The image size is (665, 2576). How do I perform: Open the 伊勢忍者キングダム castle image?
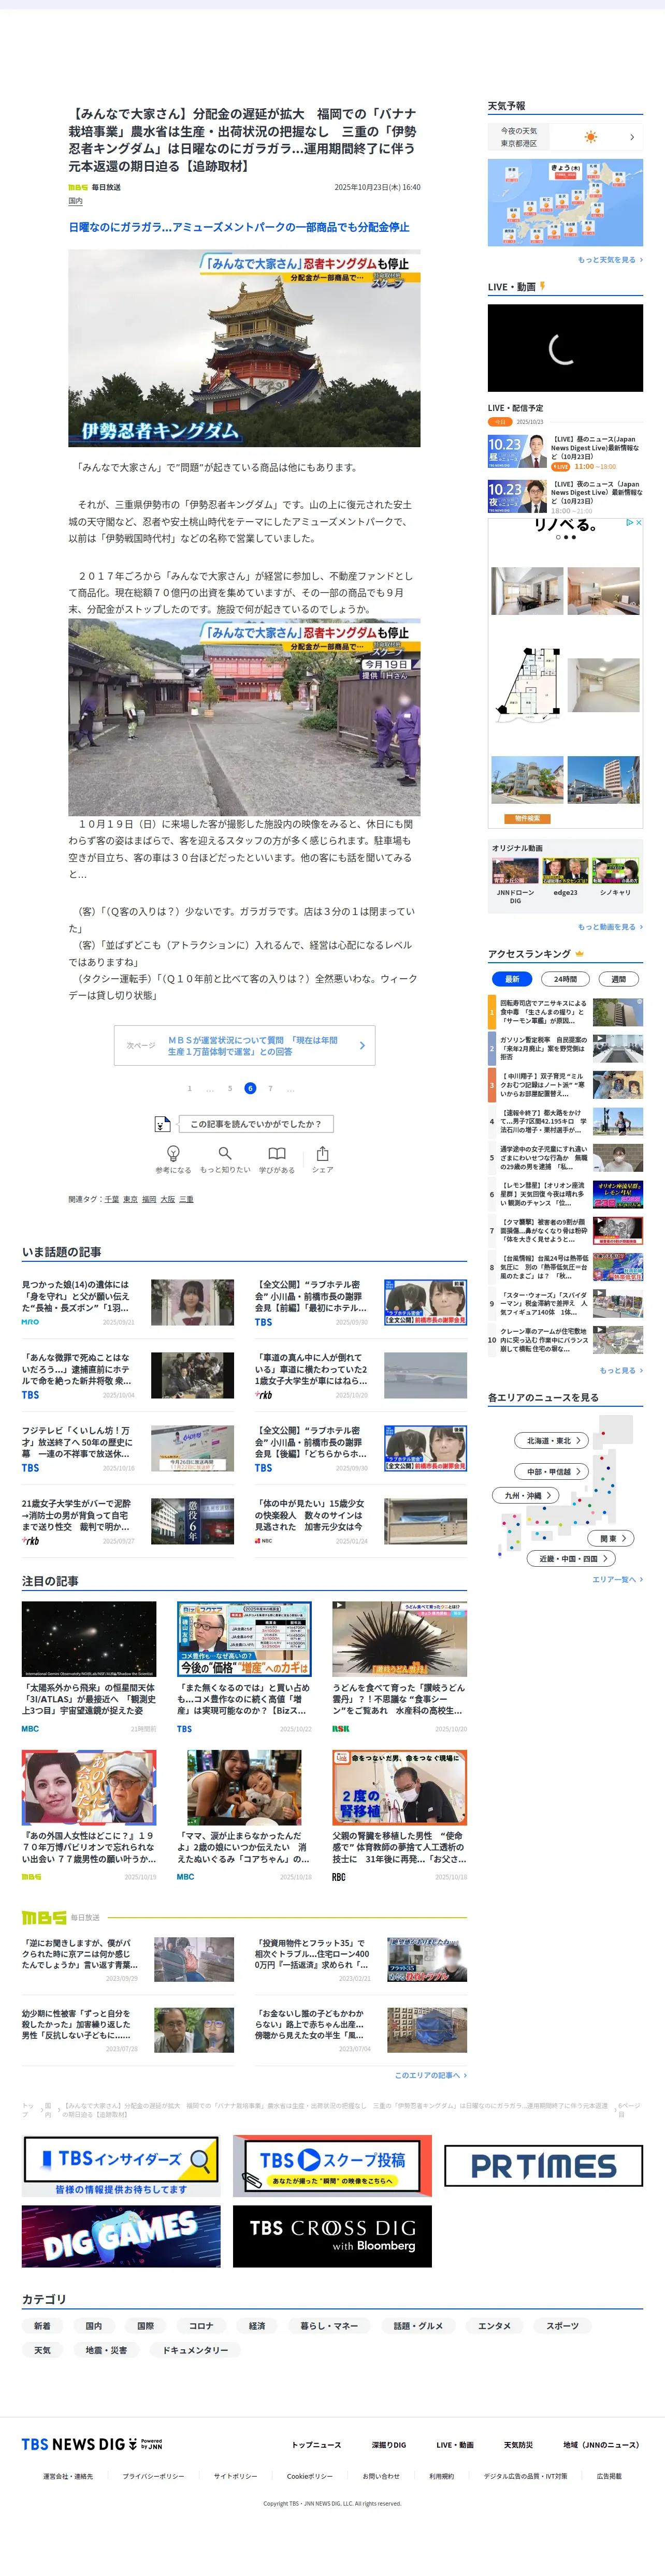tap(244, 348)
